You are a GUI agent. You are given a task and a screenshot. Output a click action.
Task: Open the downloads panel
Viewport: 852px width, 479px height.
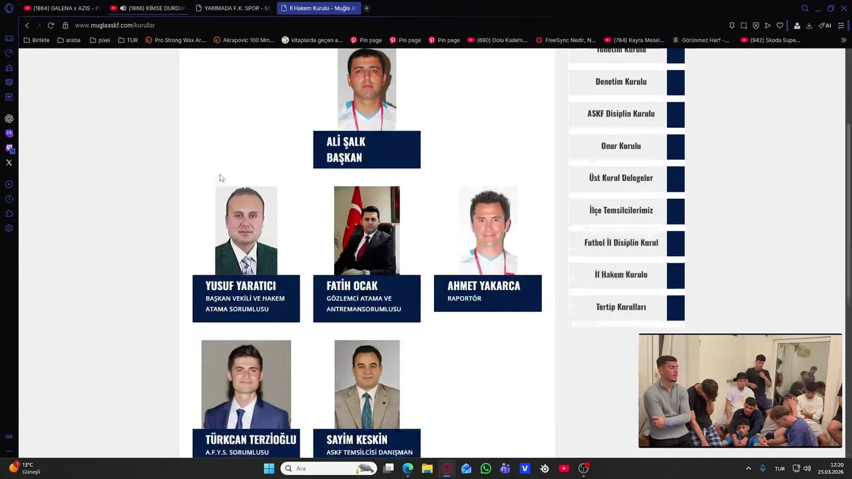809,25
